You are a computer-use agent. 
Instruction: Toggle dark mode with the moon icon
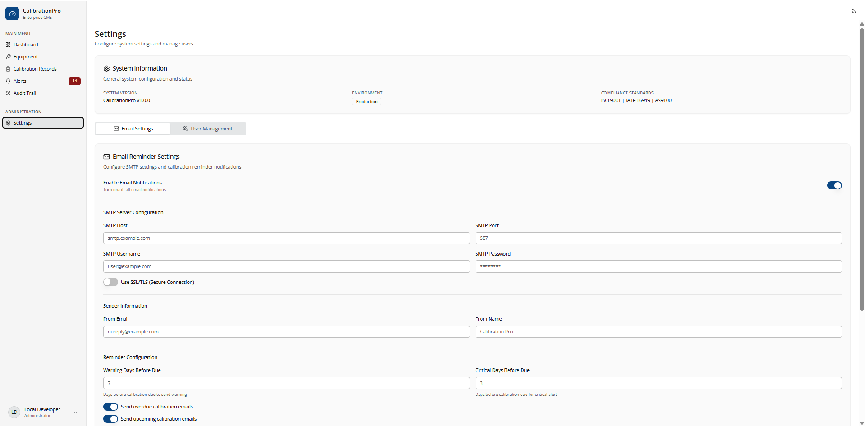pos(854,10)
